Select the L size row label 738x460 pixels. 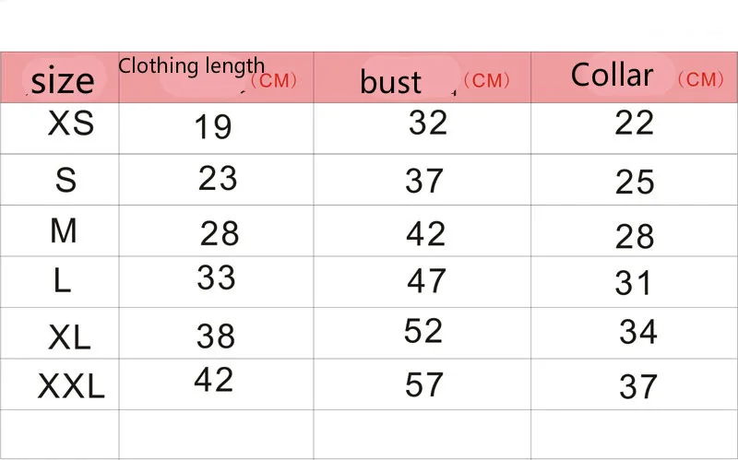[x=62, y=281]
